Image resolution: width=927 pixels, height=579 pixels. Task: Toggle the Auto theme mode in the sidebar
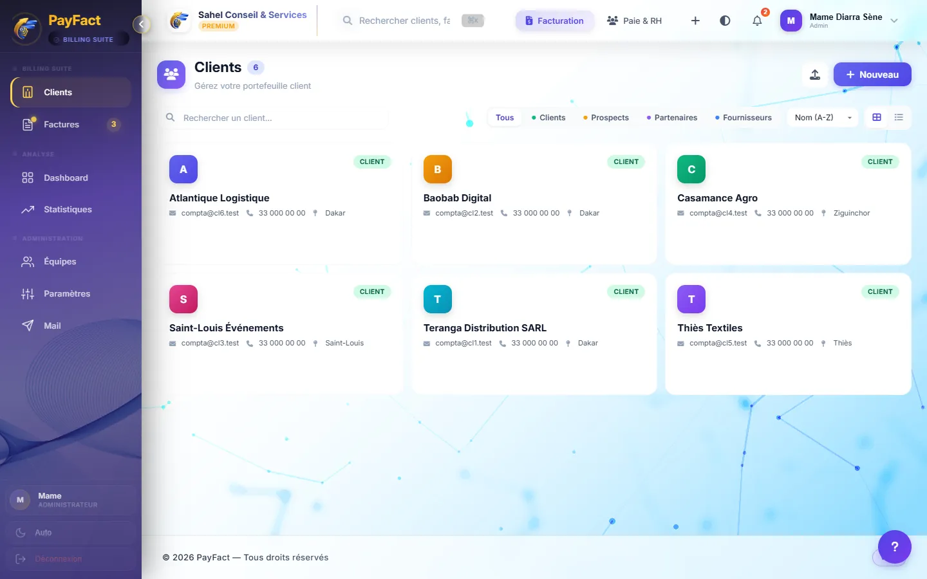[71, 533]
